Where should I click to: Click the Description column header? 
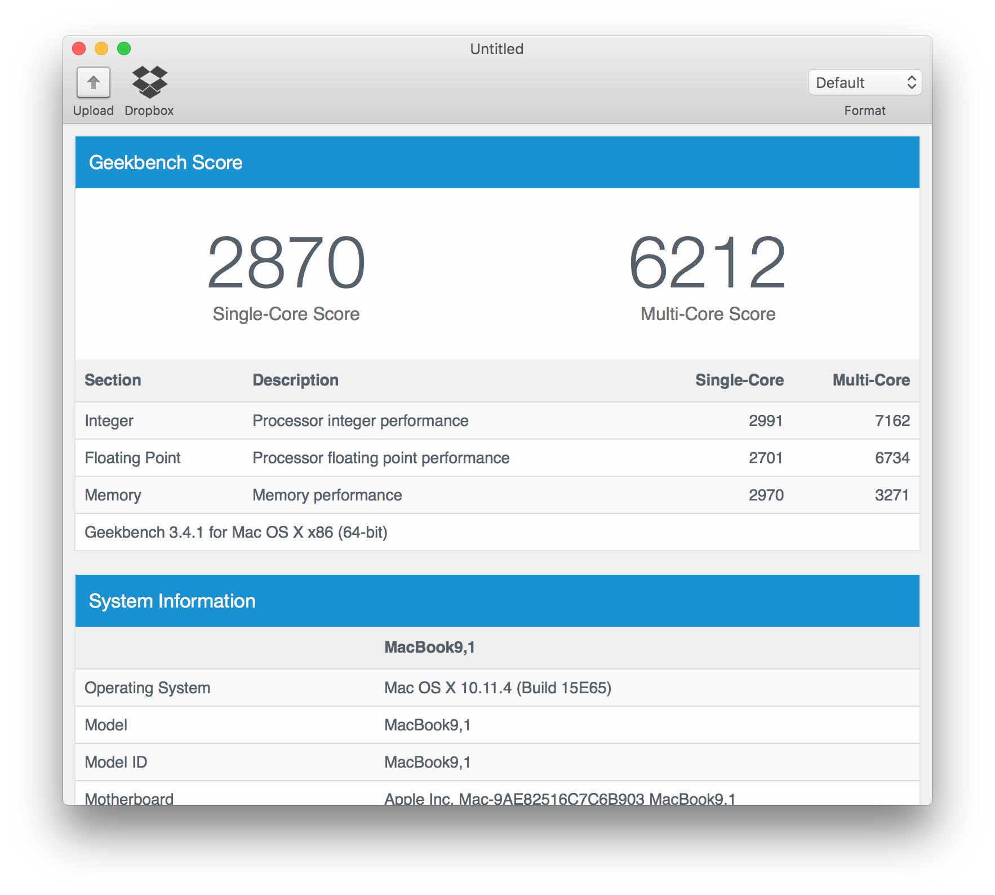point(295,380)
